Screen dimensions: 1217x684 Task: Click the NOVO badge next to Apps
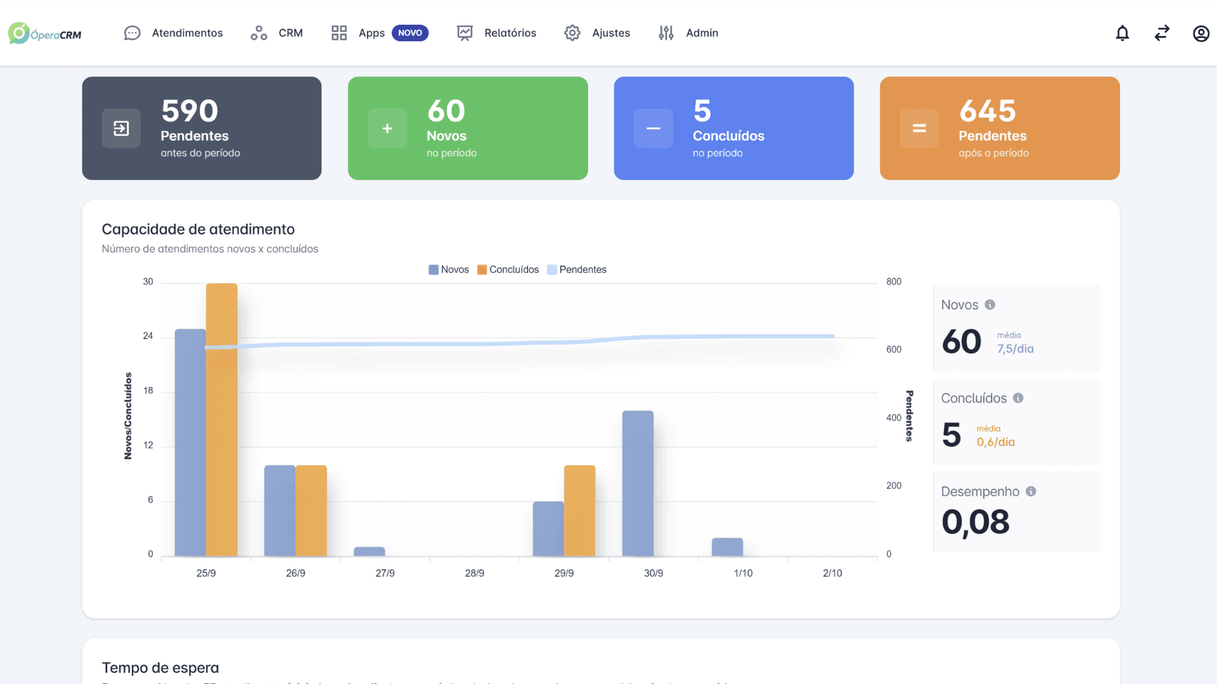(x=410, y=33)
